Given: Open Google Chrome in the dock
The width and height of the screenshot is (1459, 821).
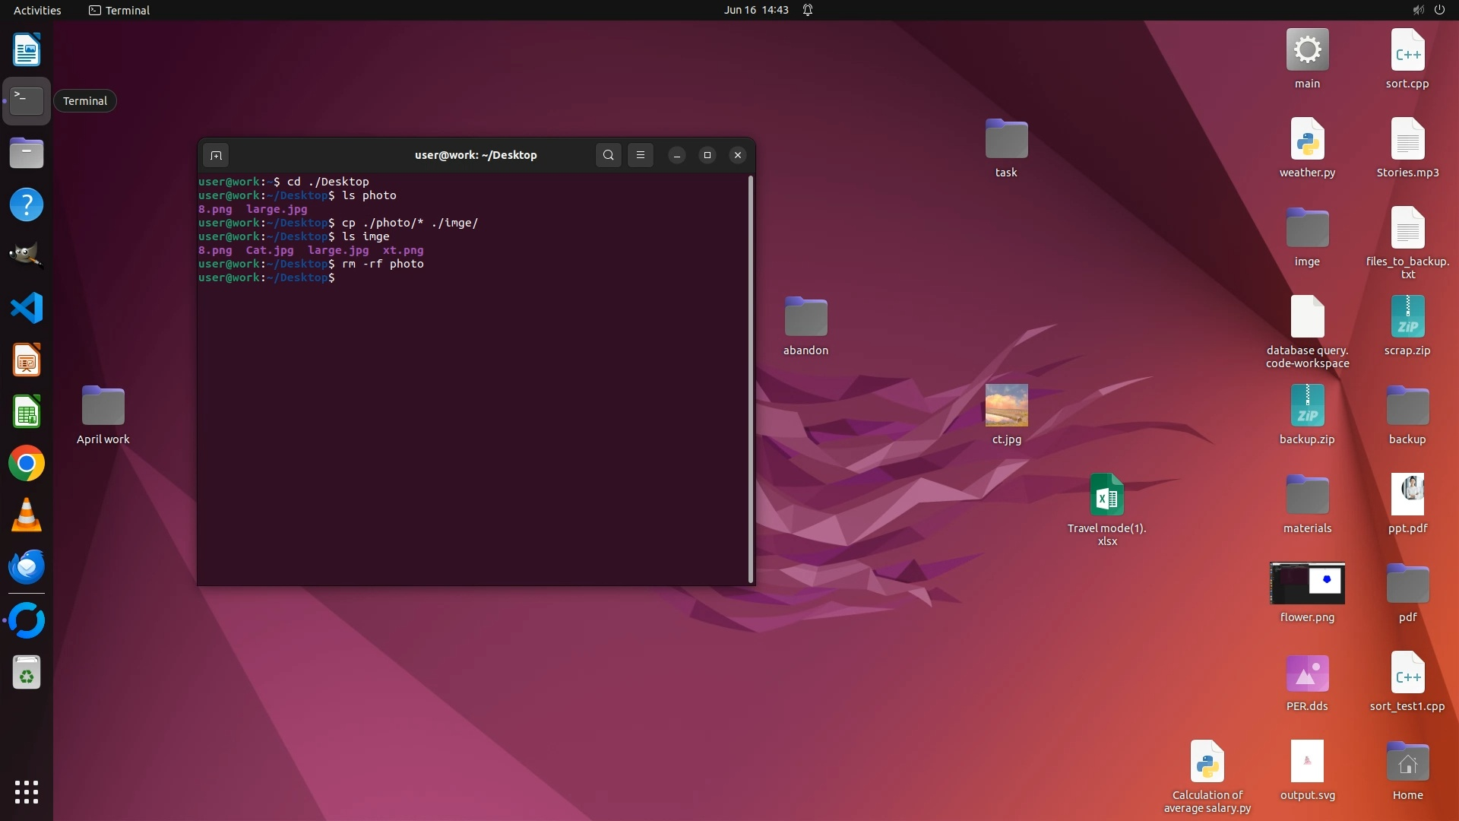Looking at the screenshot, I should coord(27,464).
